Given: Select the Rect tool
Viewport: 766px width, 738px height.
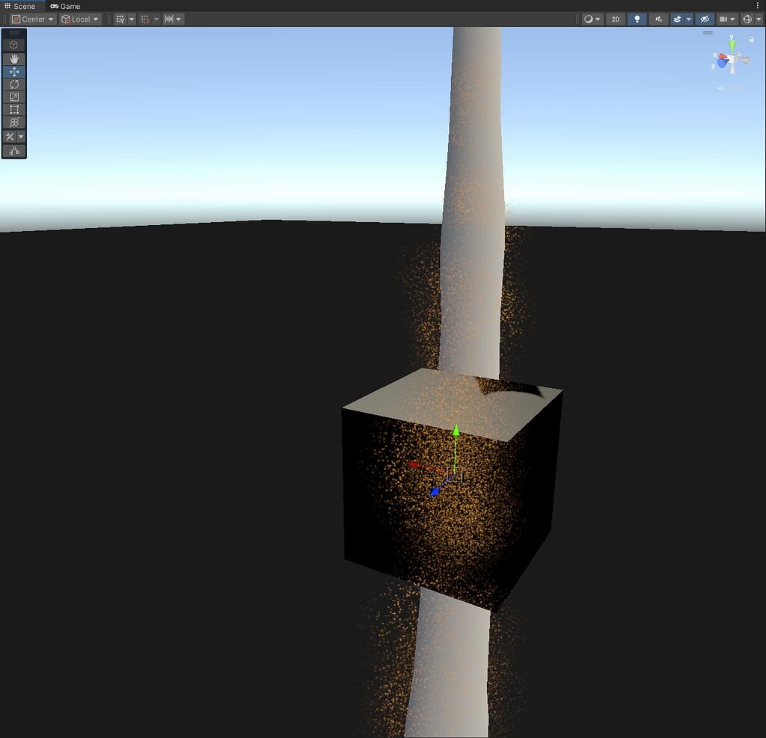Looking at the screenshot, I should pos(13,109).
